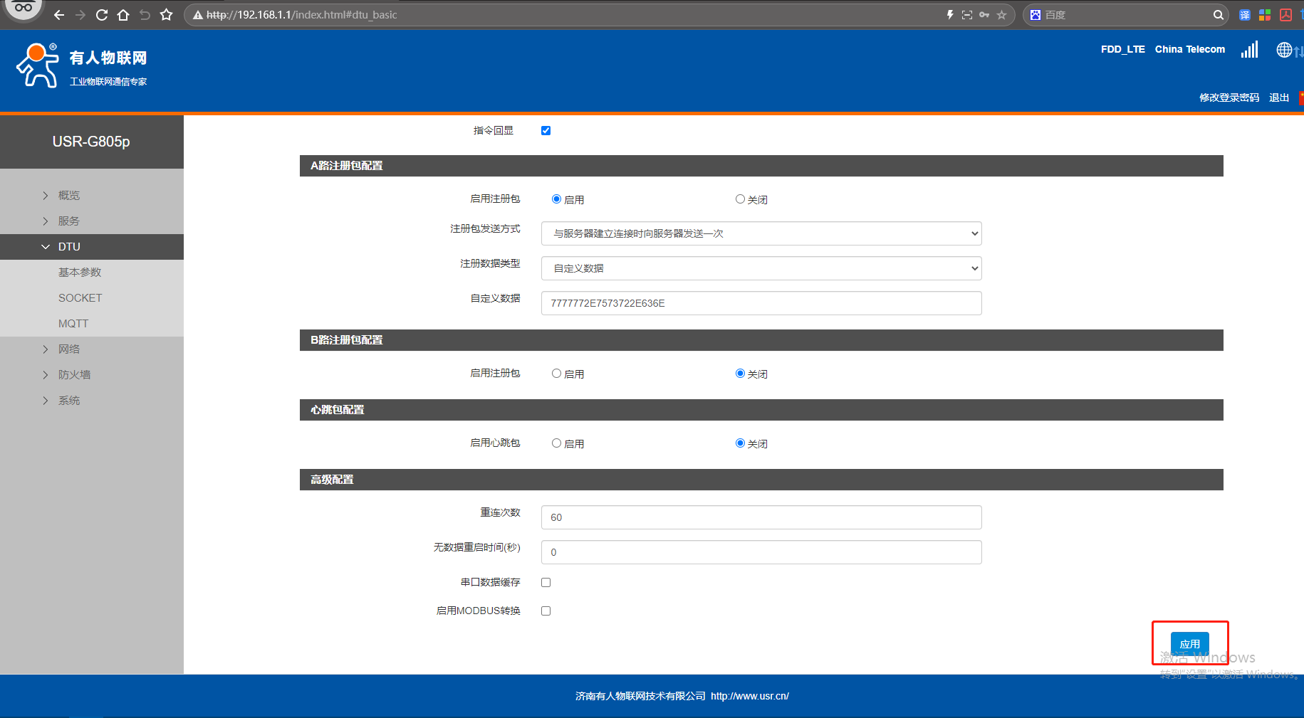Open the 注册包发送方式 dropdown
1304x718 pixels.
click(761, 233)
